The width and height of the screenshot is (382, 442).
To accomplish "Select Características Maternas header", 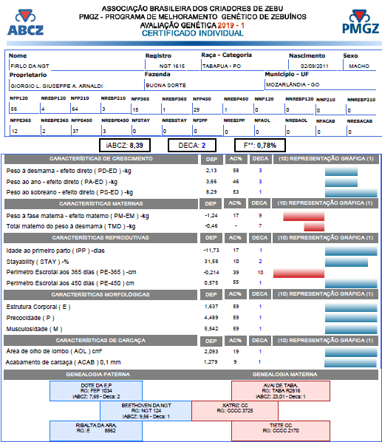I will coord(101,203).
